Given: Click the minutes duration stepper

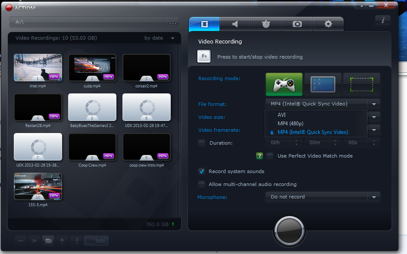Looking at the screenshot, I should coord(335,142).
